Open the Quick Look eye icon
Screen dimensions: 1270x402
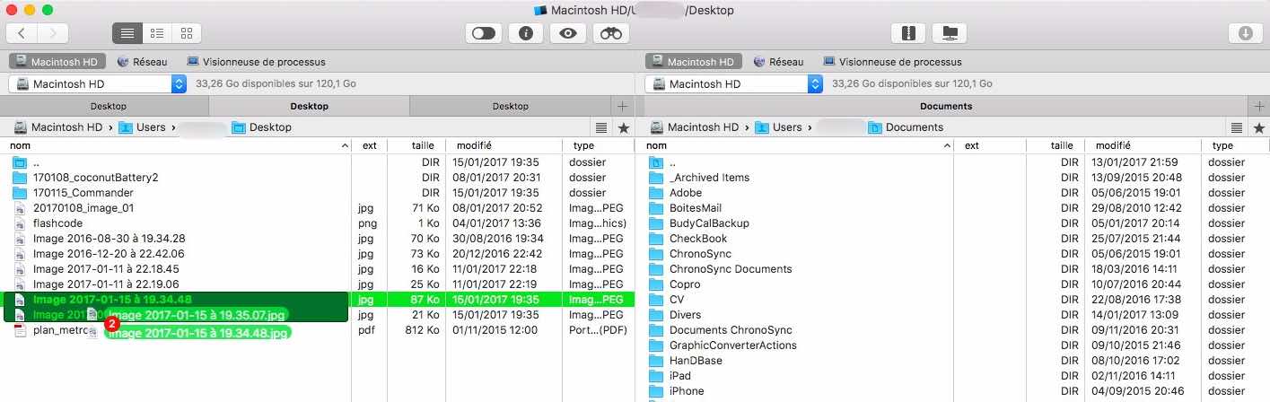coord(568,33)
